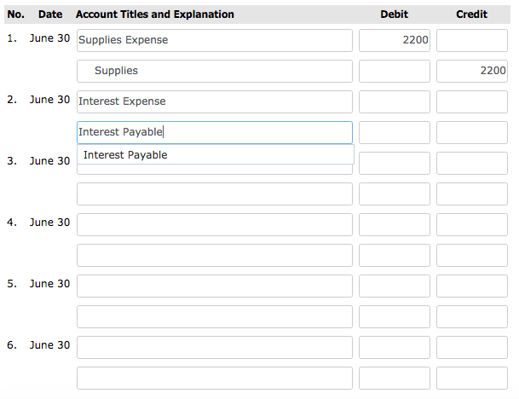Click the 'Interest Expense' account title field
The height and width of the screenshot is (399, 519).
(214, 101)
